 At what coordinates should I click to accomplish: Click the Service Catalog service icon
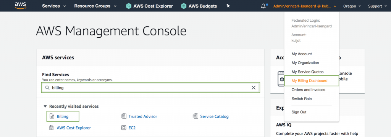click(195, 116)
